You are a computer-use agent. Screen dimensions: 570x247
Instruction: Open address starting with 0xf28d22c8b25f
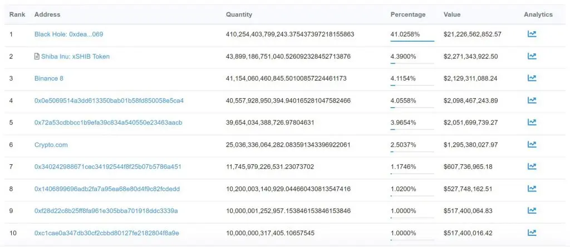coord(106,211)
